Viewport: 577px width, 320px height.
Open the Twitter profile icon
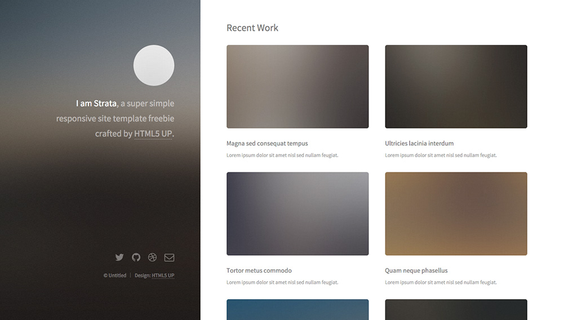click(119, 257)
